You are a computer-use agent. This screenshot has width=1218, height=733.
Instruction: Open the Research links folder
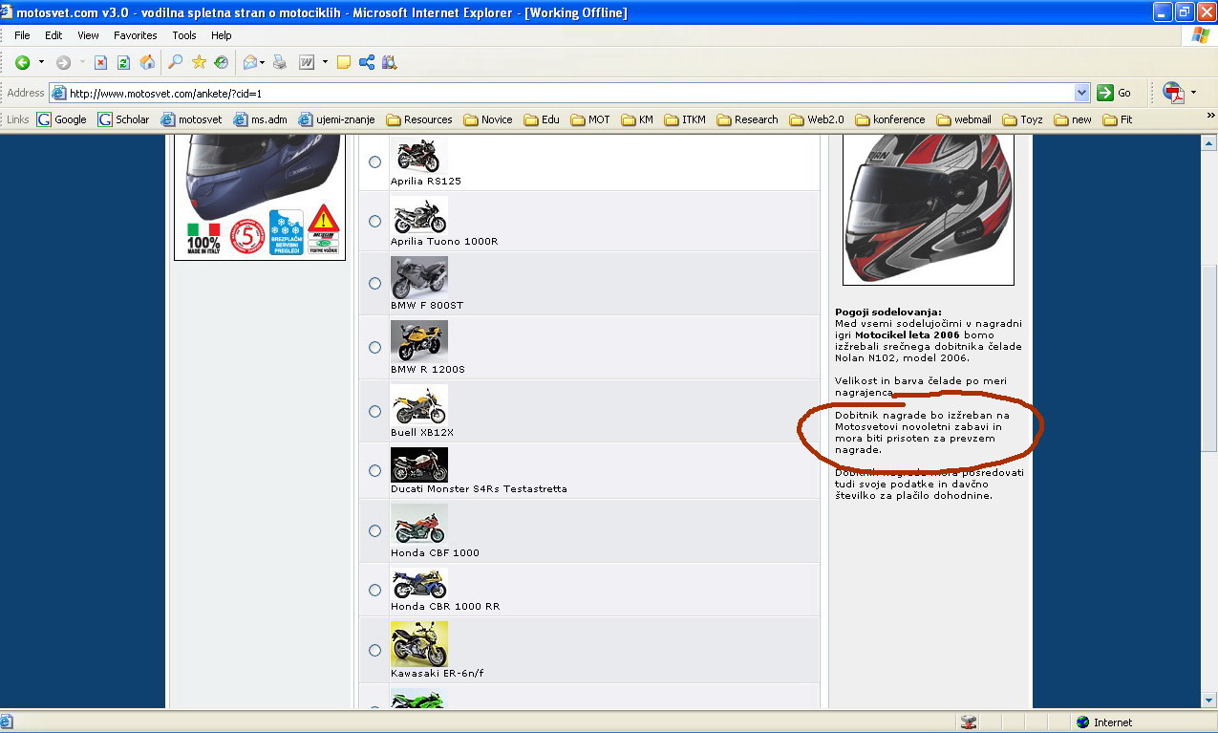click(x=748, y=119)
